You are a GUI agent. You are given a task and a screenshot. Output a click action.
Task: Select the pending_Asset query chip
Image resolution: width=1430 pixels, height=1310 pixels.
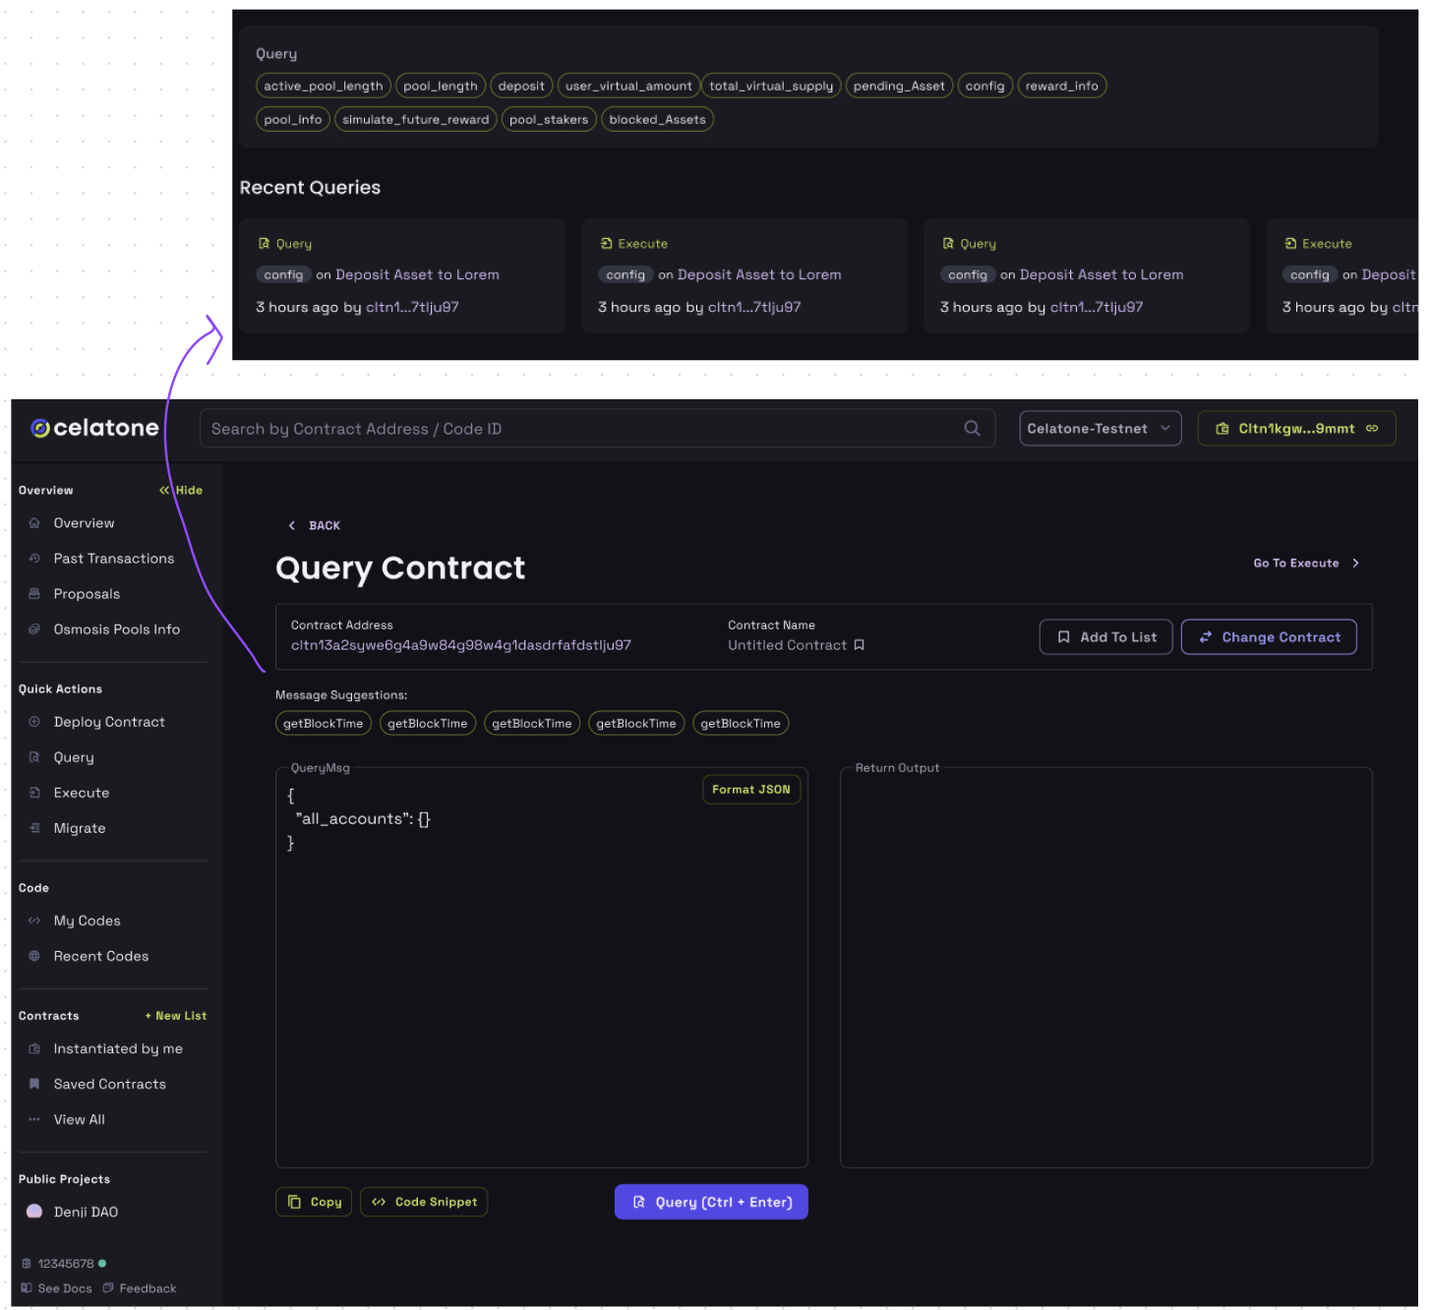click(899, 86)
